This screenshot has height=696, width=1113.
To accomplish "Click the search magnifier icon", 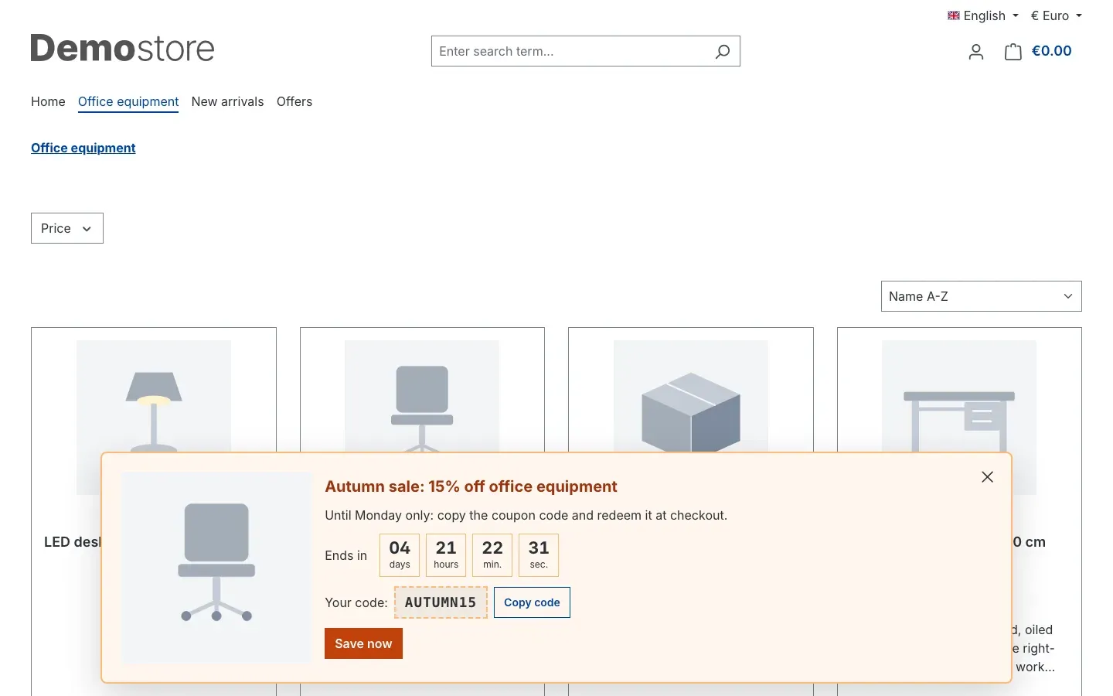I will [722, 52].
